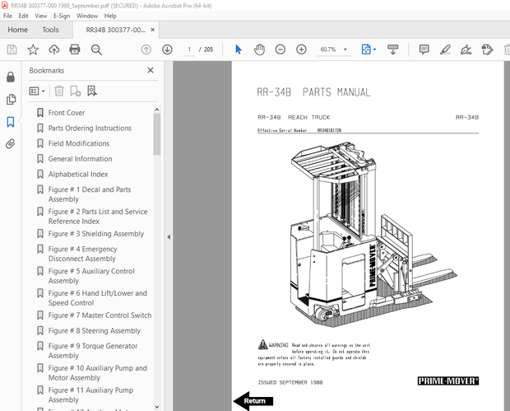This screenshot has height=411, width=510.
Task: Open Figure # 3 Shielding Assembly bookmark
Action: 96,234
